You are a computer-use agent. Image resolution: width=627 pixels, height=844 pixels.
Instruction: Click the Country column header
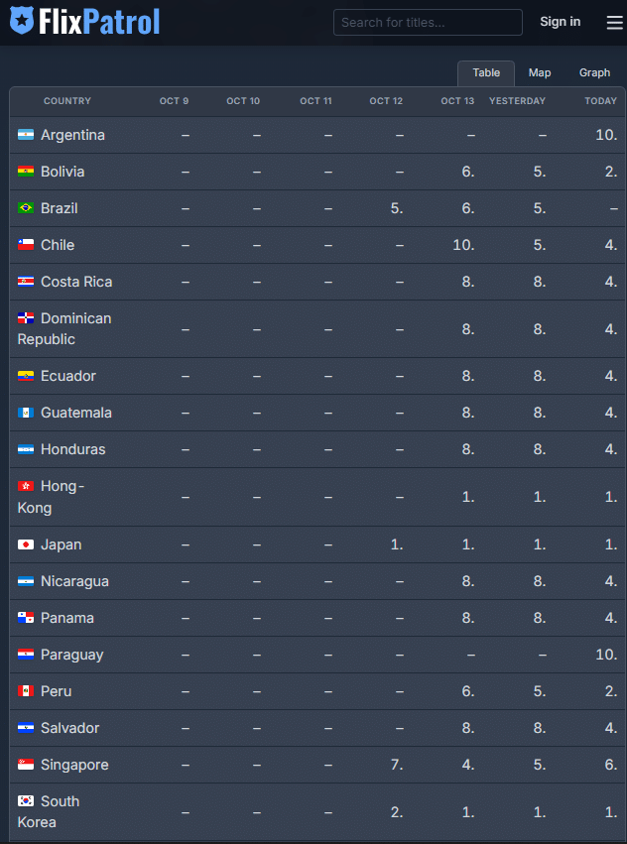tap(67, 101)
